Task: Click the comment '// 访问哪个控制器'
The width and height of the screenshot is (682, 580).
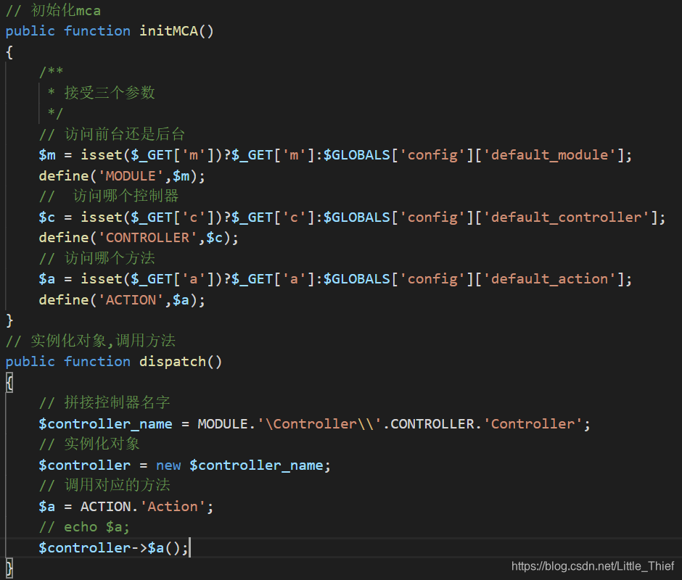Action: [109, 196]
